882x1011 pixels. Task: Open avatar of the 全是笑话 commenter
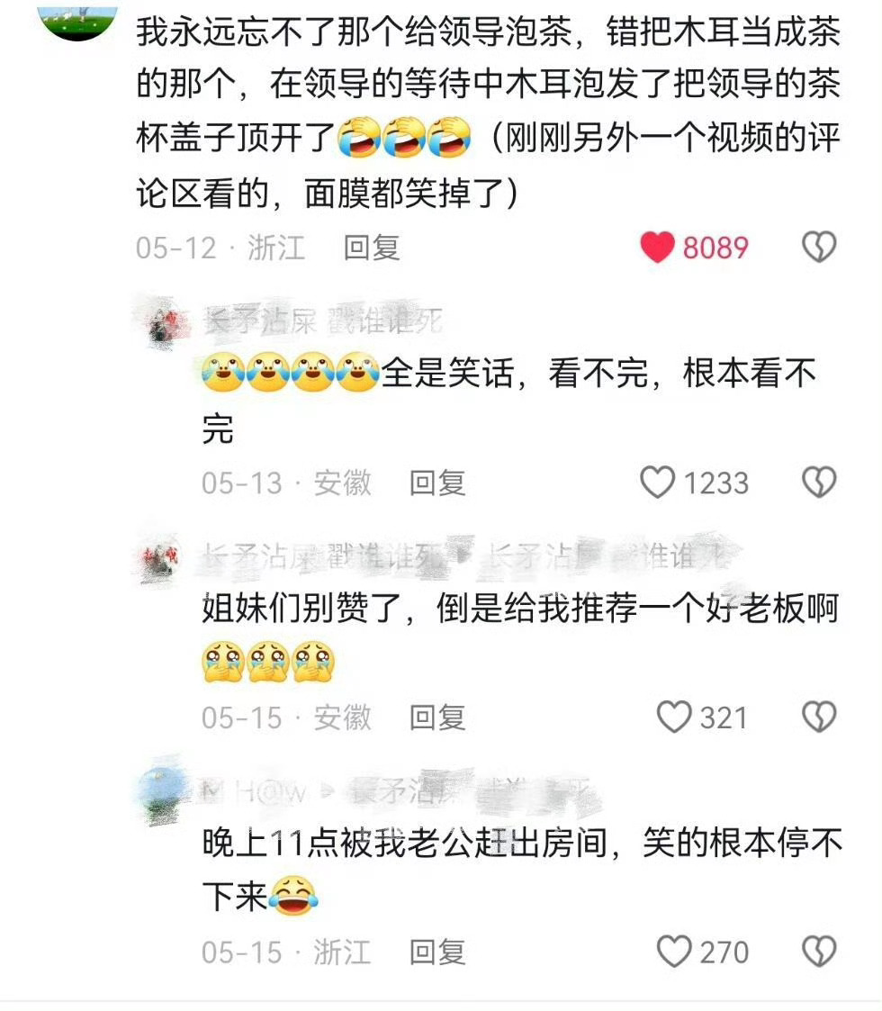click(x=162, y=321)
